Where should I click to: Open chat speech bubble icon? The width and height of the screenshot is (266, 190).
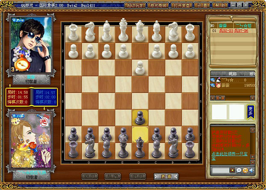239,170
